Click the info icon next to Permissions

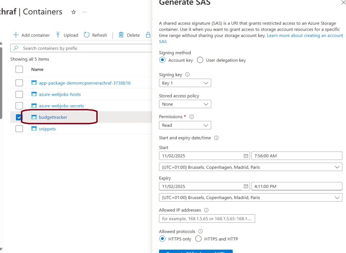(x=192, y=117)
